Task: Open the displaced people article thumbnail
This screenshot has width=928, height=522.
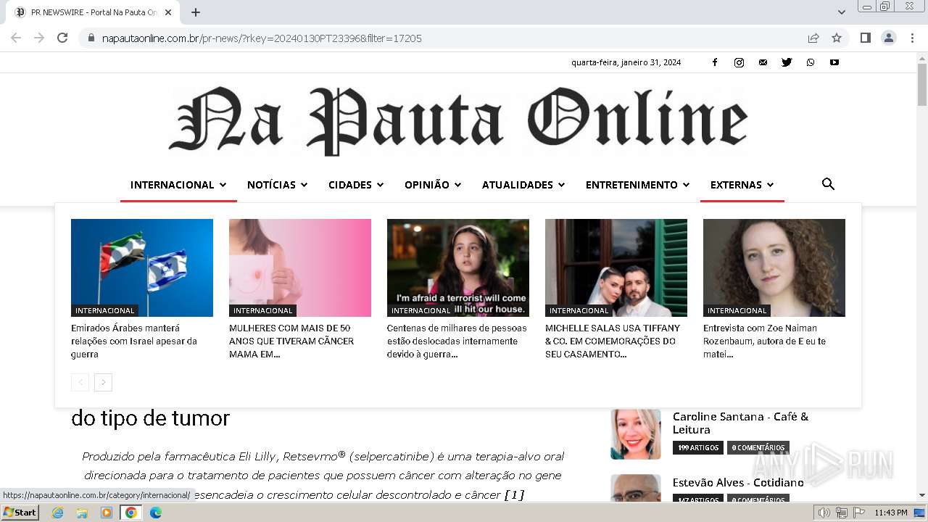Action: pyautogui.click(x=458, y=268)
